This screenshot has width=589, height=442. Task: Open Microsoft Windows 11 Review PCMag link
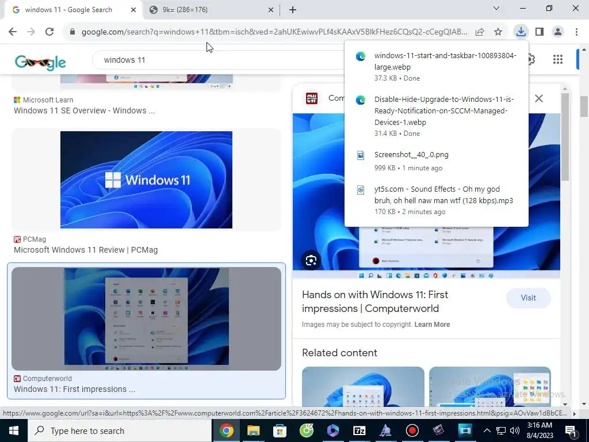86,250
